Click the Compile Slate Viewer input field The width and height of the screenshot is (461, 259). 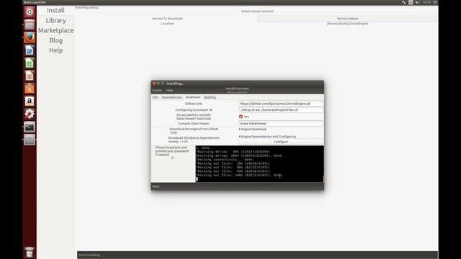[281, 124]
